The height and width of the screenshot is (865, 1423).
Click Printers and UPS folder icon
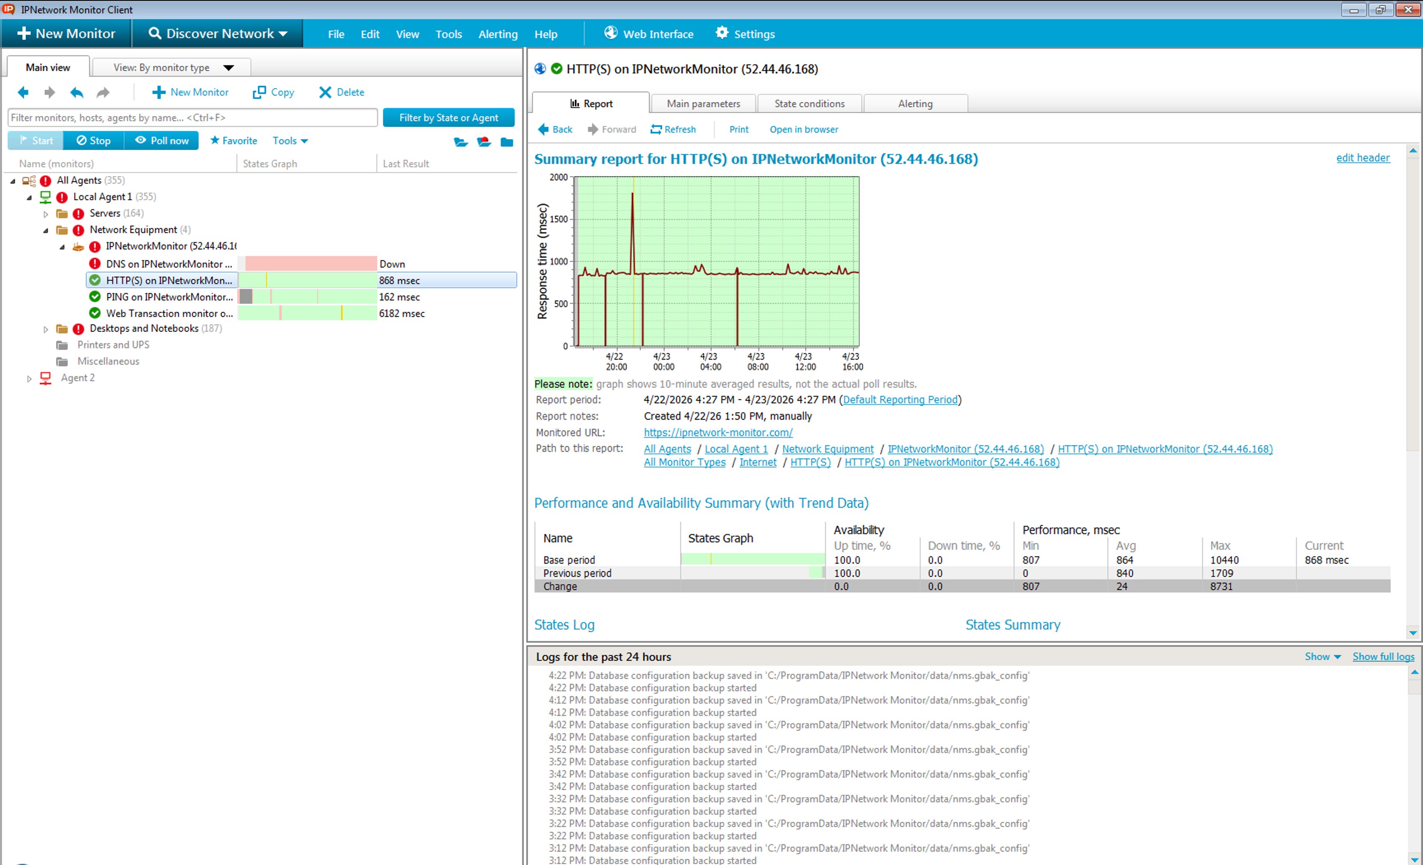coord(62,345)
